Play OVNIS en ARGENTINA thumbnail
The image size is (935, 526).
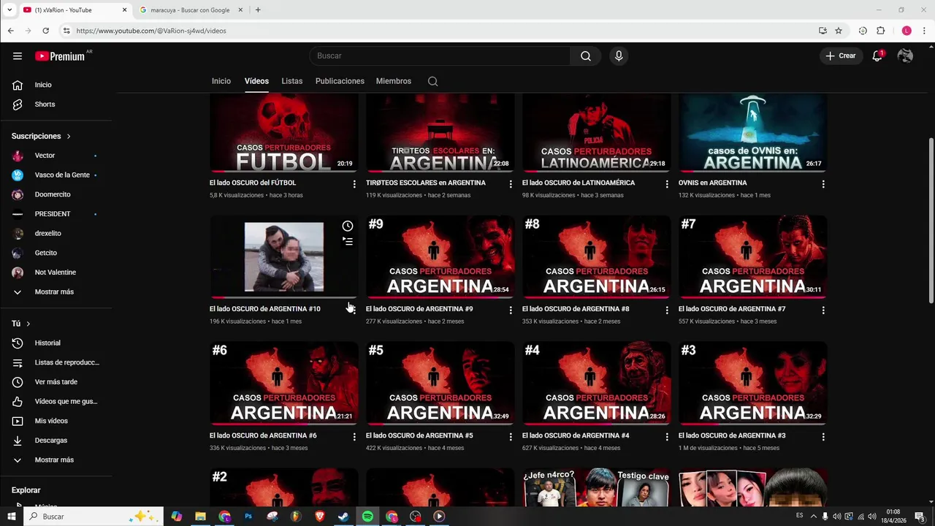(x=752, y=133)
